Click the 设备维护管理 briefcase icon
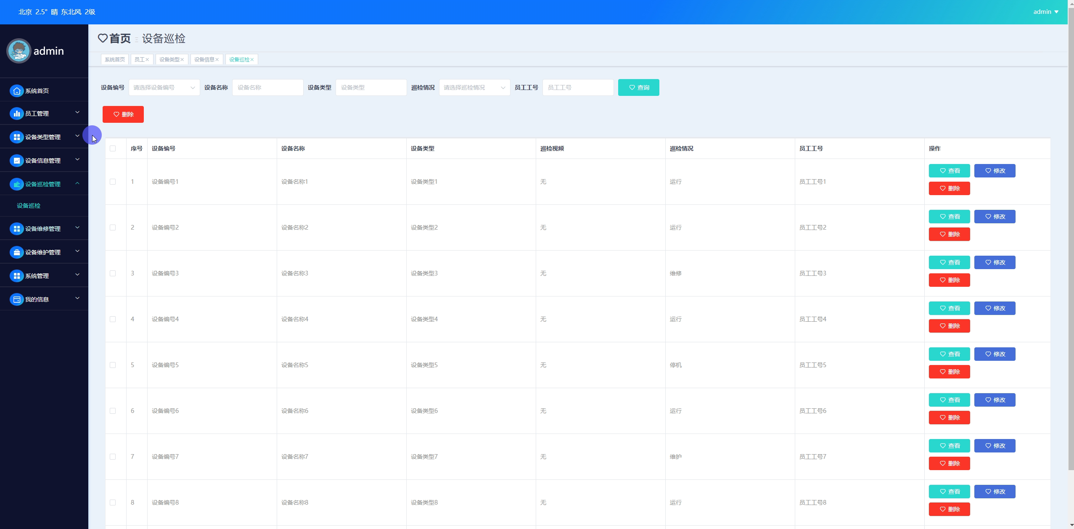Screen dimensions: 1074x529 click(17, 252)
